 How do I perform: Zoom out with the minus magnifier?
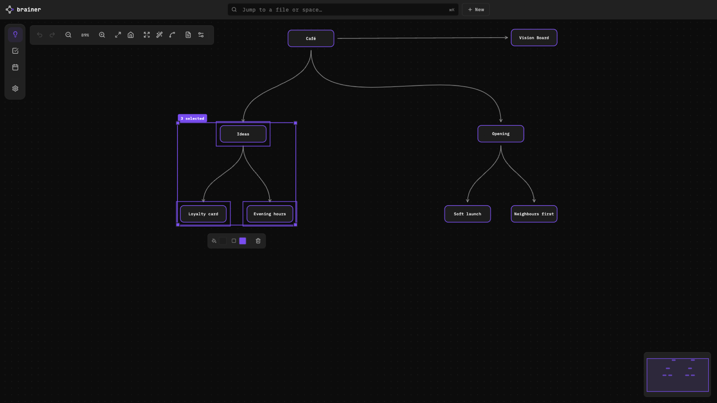point(68,35)
